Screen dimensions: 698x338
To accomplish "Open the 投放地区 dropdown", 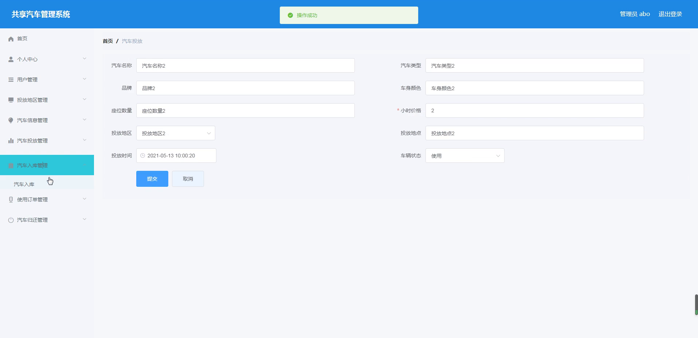I will [x=176, y=133].
